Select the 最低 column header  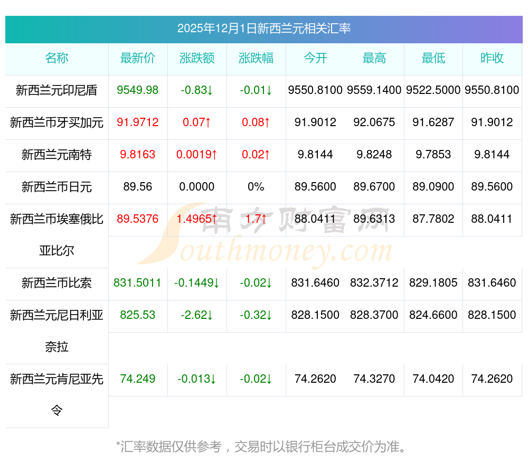[x=433, y=58]
